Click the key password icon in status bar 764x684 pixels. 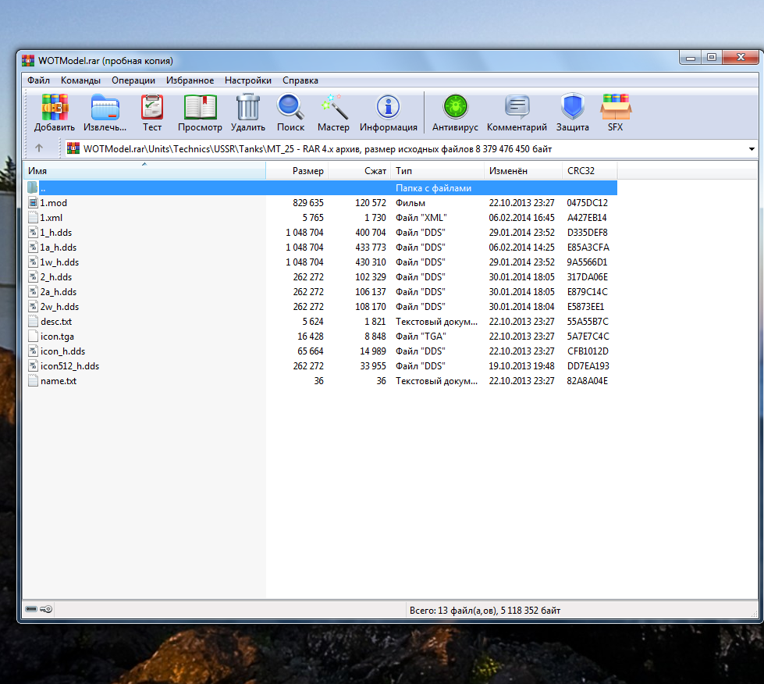(x=46, y=609)
